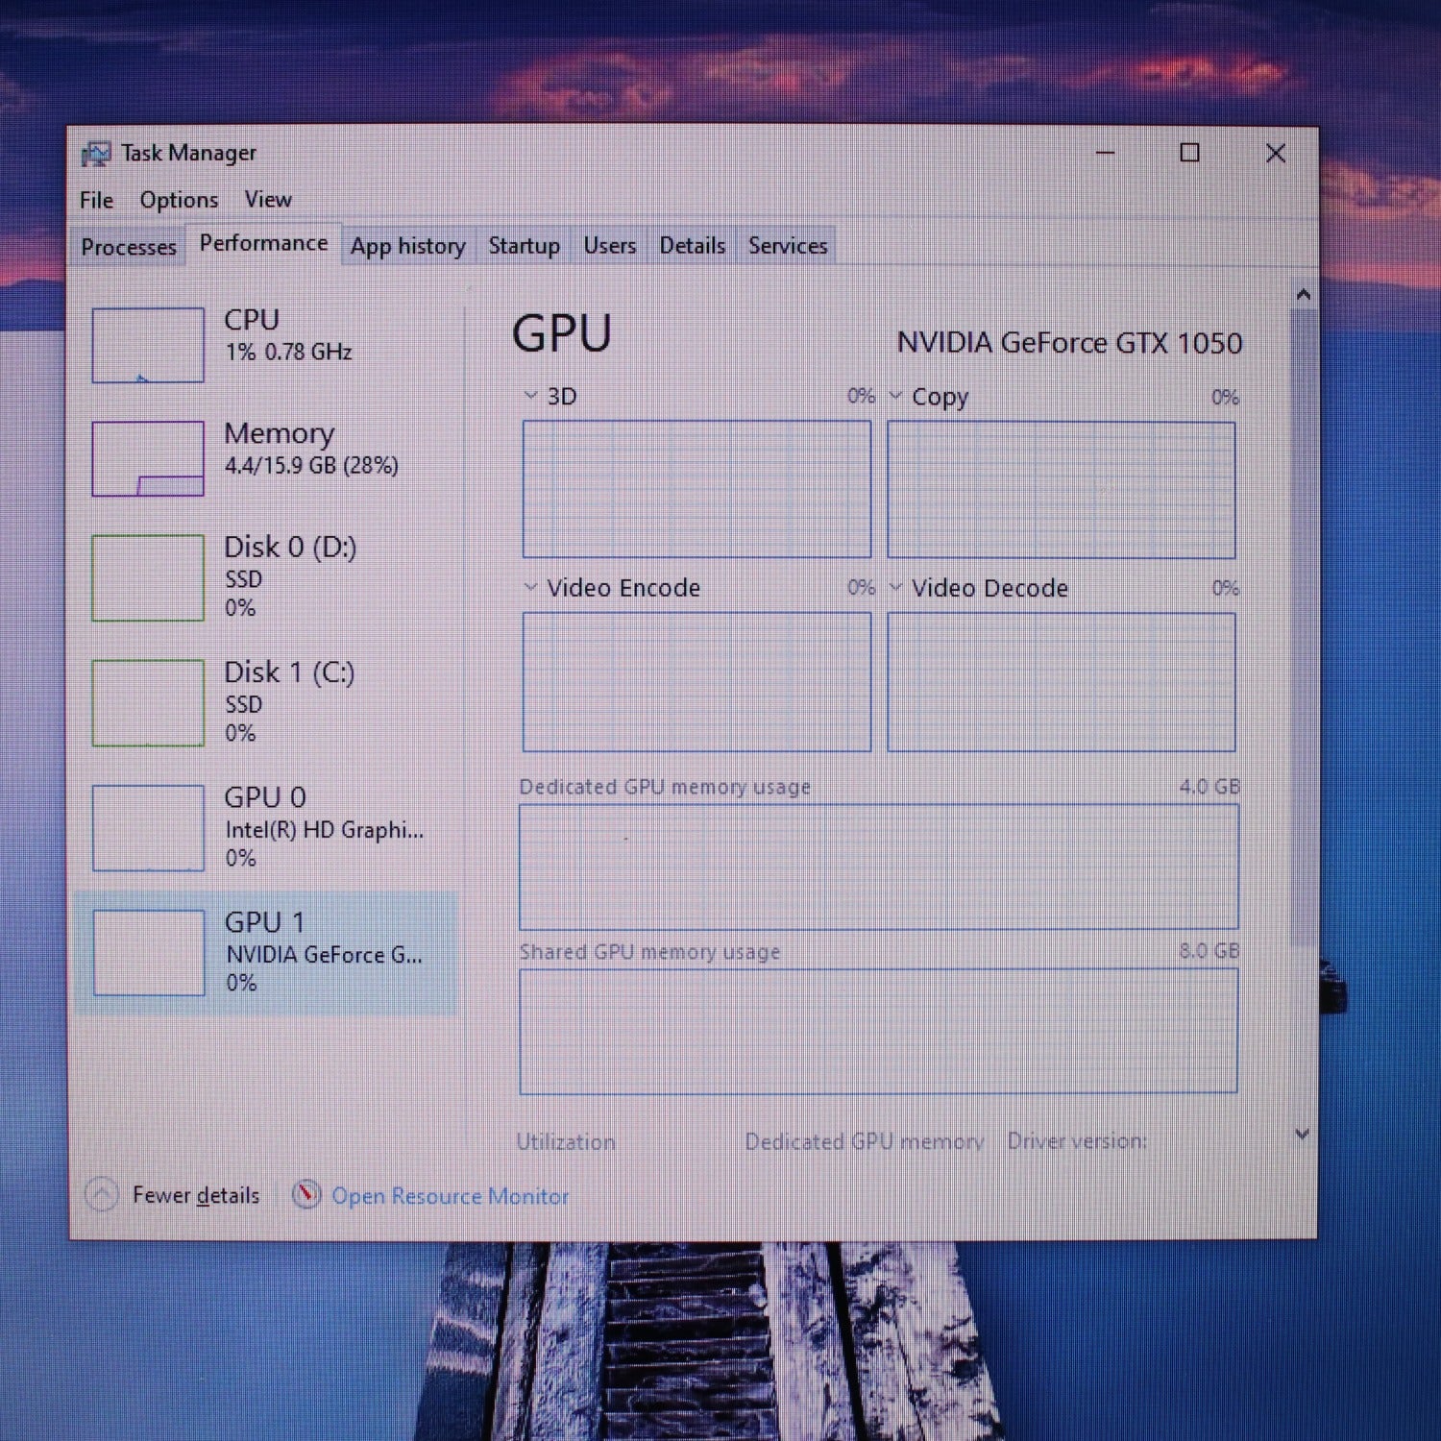Open the Video Encode engine dropdown
The width and height of the screenshot is (1441, 1441).
tap(530, 587)
